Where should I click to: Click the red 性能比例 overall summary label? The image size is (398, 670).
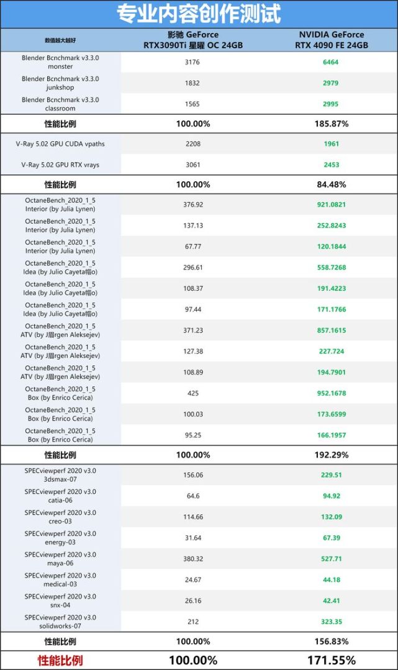tap(60, 660)
